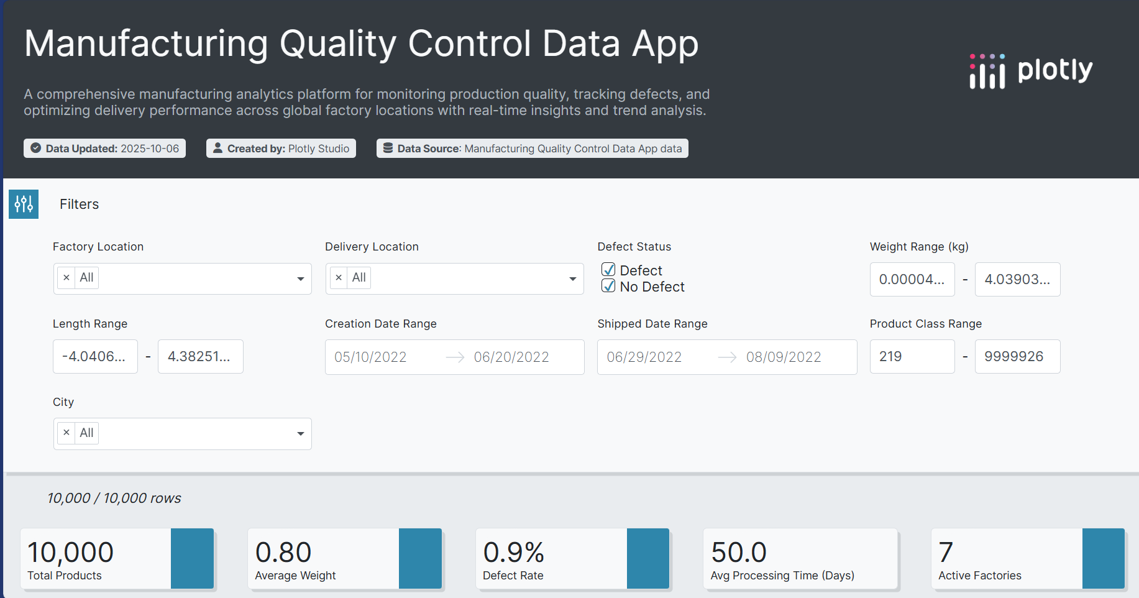Click the City filter label
Image resolution: width=1139 pixels, height=598 pixels.
tap(63, 402)
